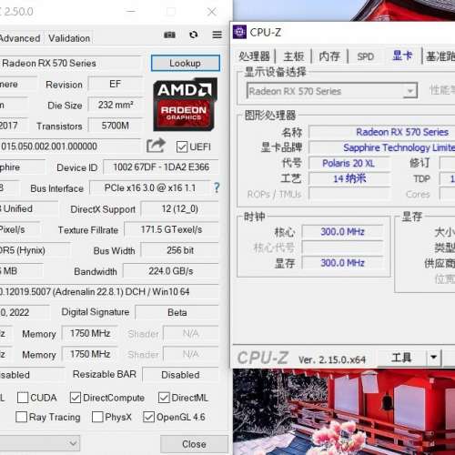Click the 显存 300.0 MHz clock value

[342, 263]
